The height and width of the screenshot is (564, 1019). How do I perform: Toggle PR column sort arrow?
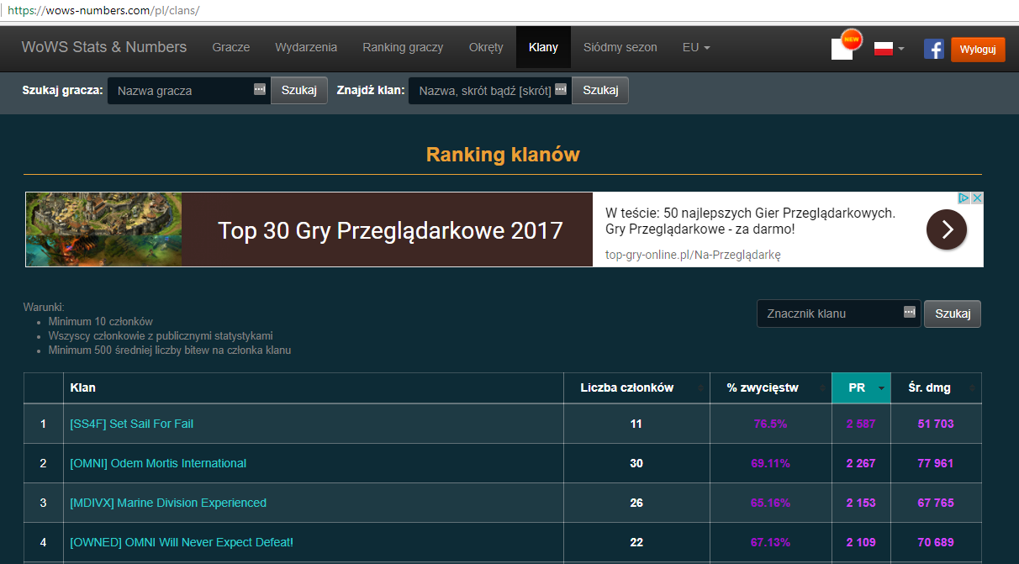[x=881, y=388]
